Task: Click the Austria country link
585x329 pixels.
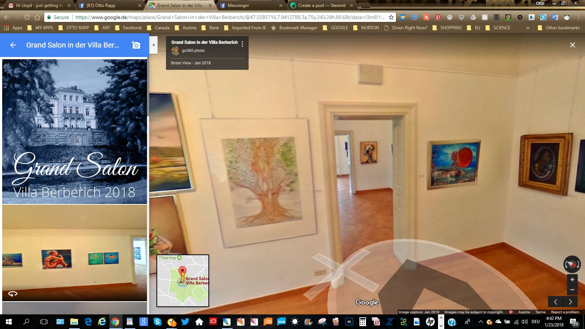Action: pyautogui.click(x=524, y=312)
